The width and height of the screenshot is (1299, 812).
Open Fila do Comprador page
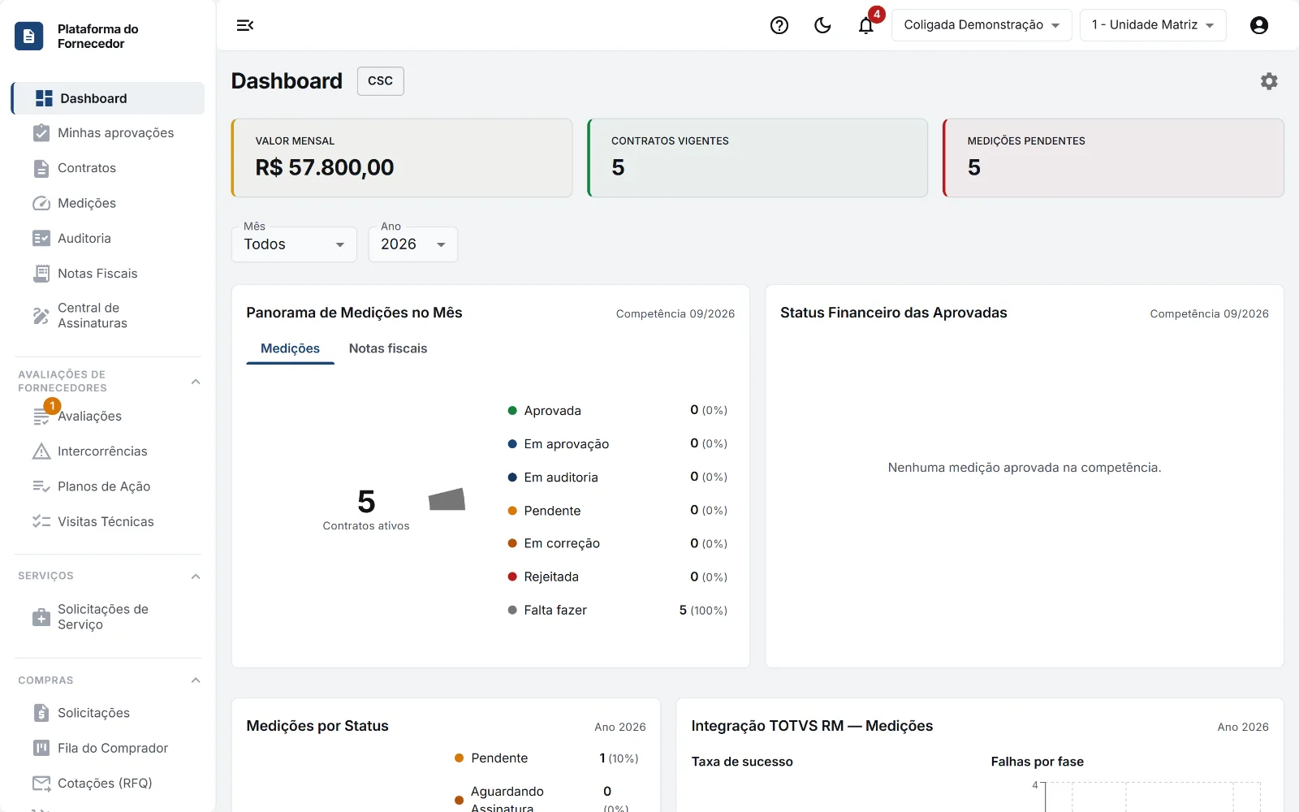click(x=108, y=748)
